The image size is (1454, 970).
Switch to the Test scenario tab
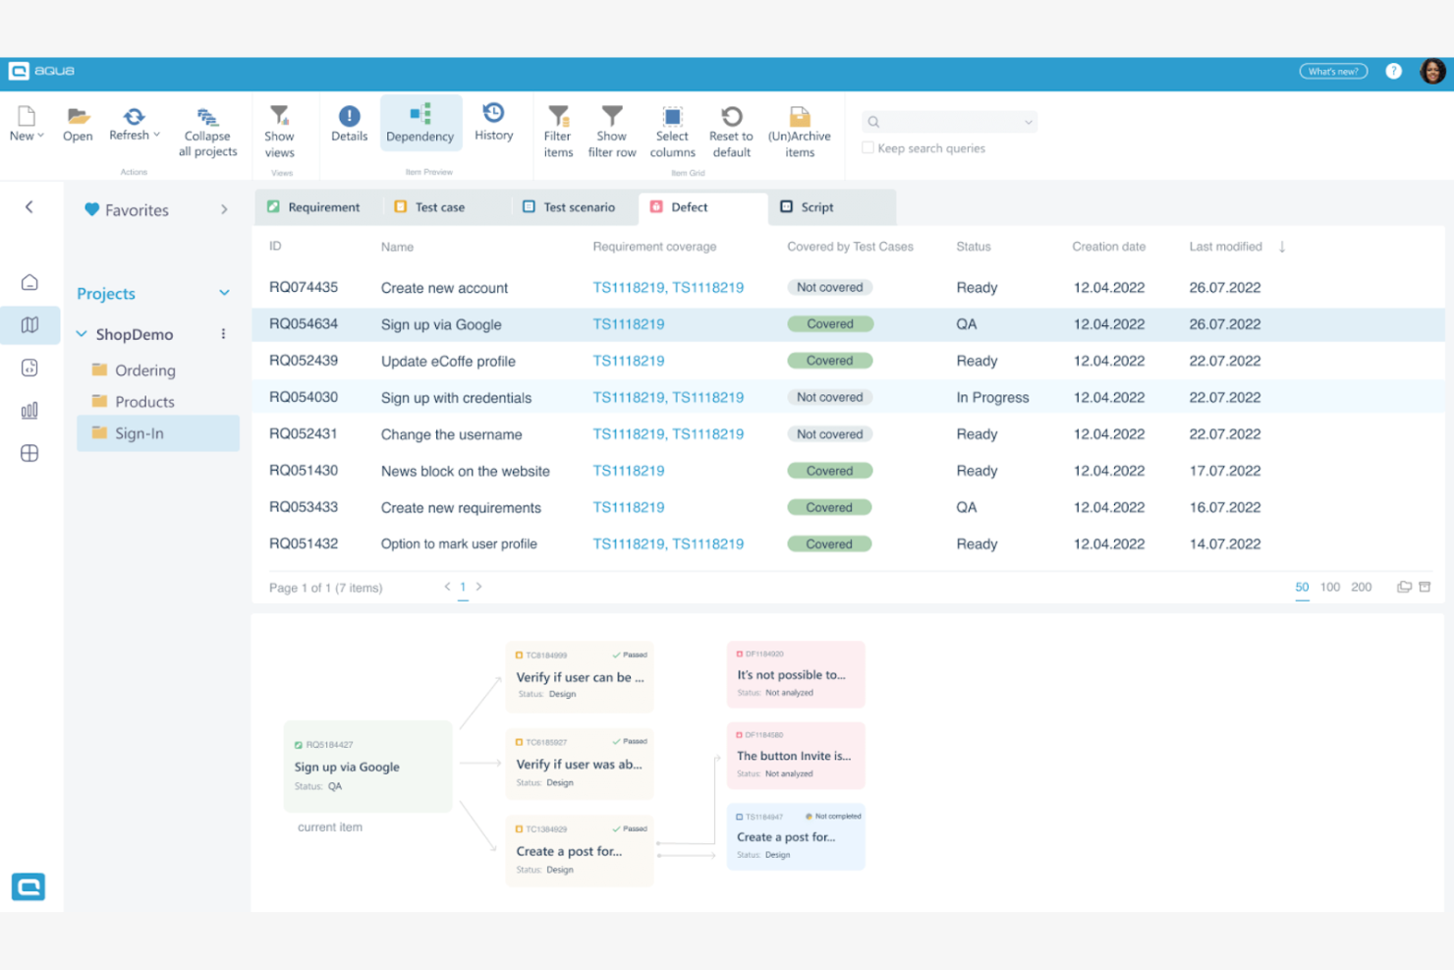tap(569, 207)
